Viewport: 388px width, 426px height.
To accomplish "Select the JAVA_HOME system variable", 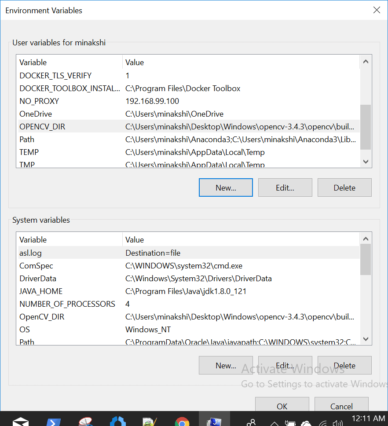I will 189,291.
